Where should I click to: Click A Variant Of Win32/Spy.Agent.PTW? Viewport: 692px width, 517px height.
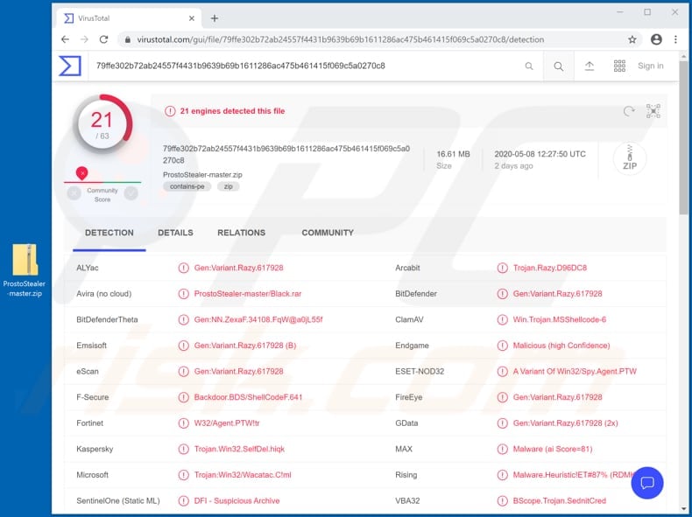[575, 372]
